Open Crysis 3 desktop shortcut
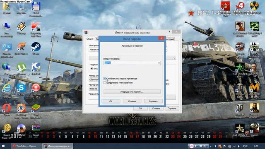 (x=254, y=130)
